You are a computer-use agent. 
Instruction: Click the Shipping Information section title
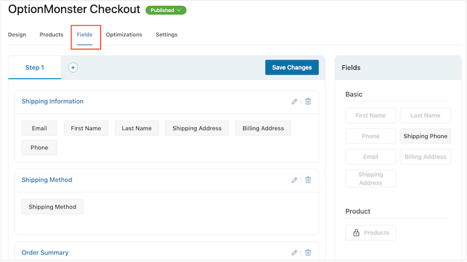click(x=52, y=102)
